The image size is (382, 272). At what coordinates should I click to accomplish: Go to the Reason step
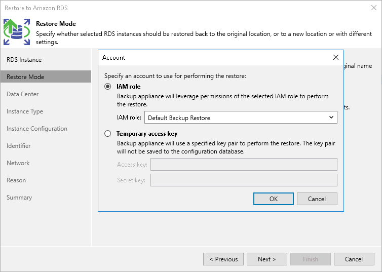16,180
